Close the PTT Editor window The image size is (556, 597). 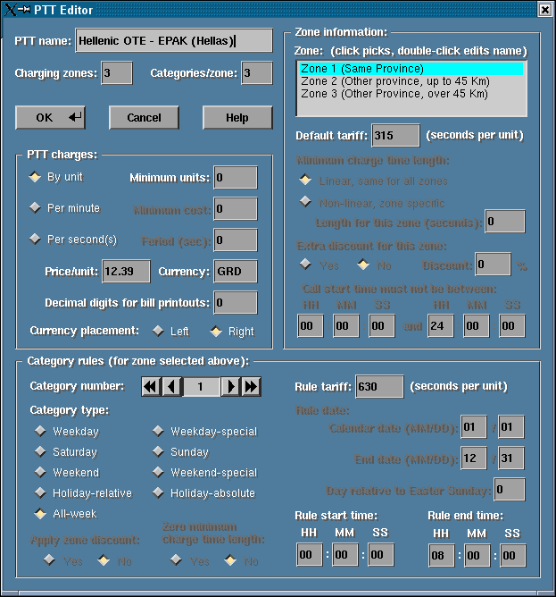(x=544, y=9)
